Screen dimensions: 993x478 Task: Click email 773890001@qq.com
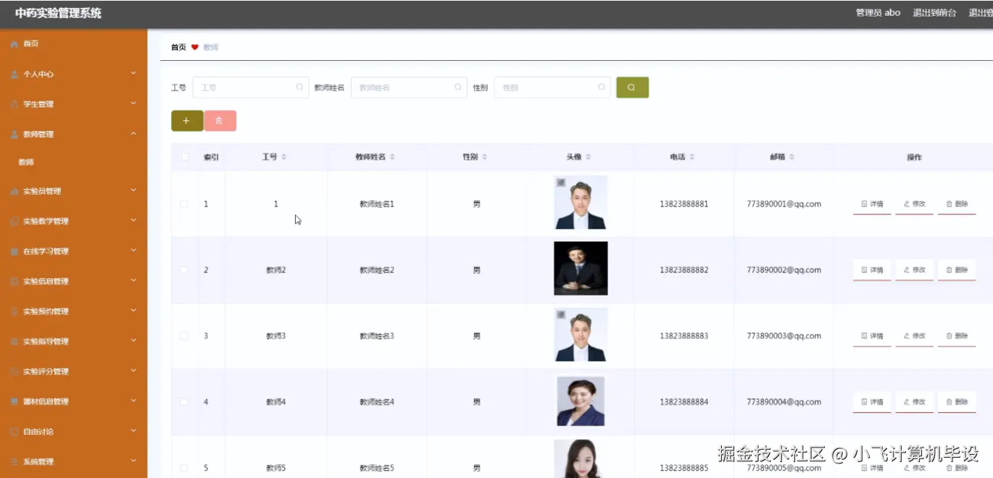pos(784,204)
